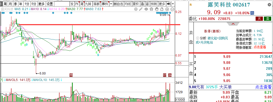Select the hand pan tool icon
This screenshot has height=102, width=273.
tap(157, 9)
